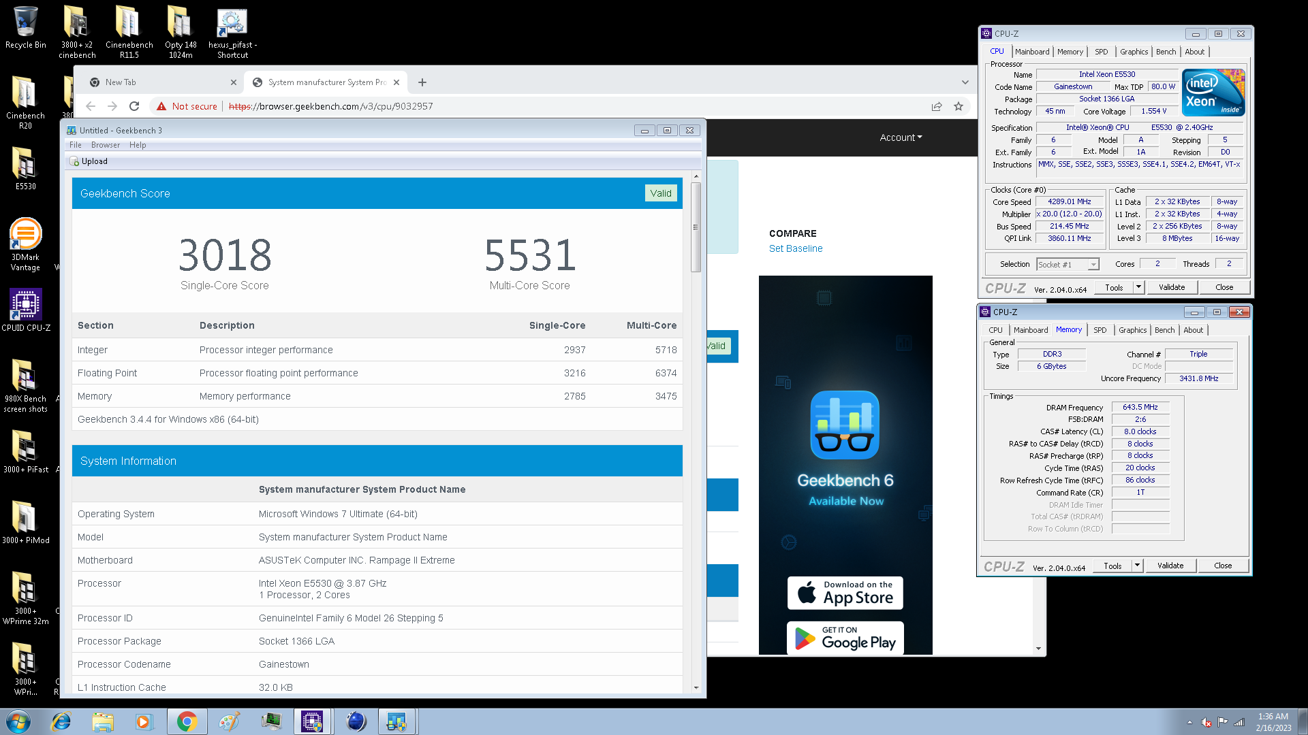This screenshot has height=735, width=1308.
Task: Click the network icon in system tray
Action: click(x=1239, y=722)
